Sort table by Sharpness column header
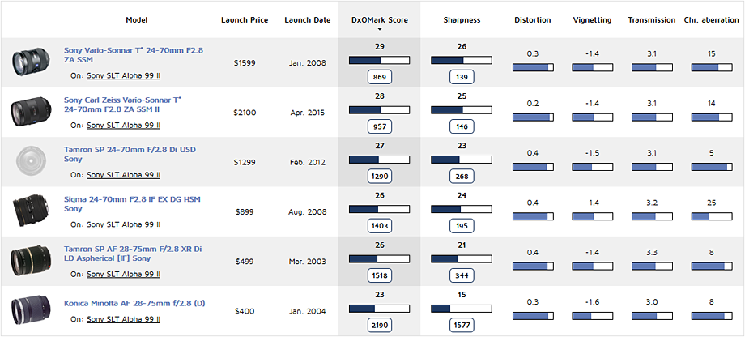745x337 pixels. 462,19
